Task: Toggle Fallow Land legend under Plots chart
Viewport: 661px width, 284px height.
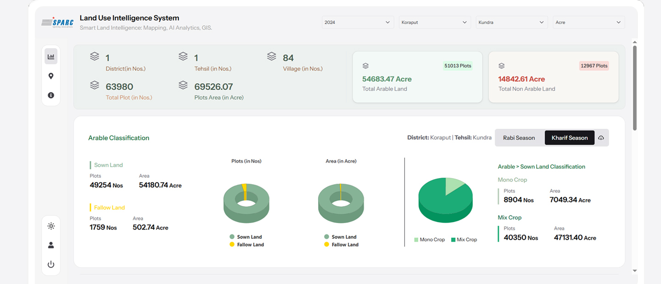Action: [247, 245]
